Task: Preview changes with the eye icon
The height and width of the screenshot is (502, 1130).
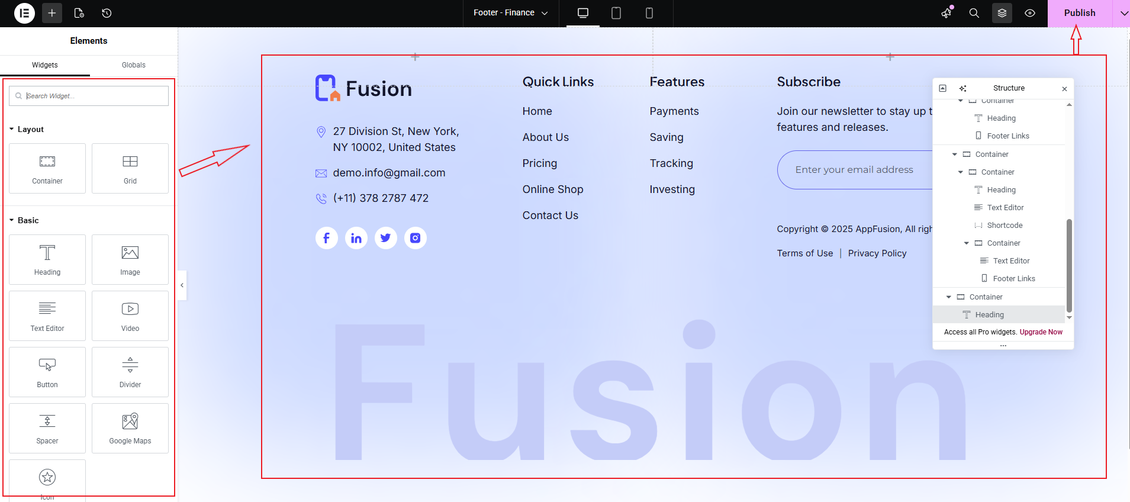Action: point(1030,13)
